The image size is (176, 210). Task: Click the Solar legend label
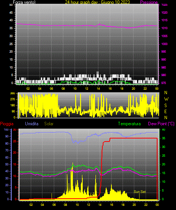[49, 124]
